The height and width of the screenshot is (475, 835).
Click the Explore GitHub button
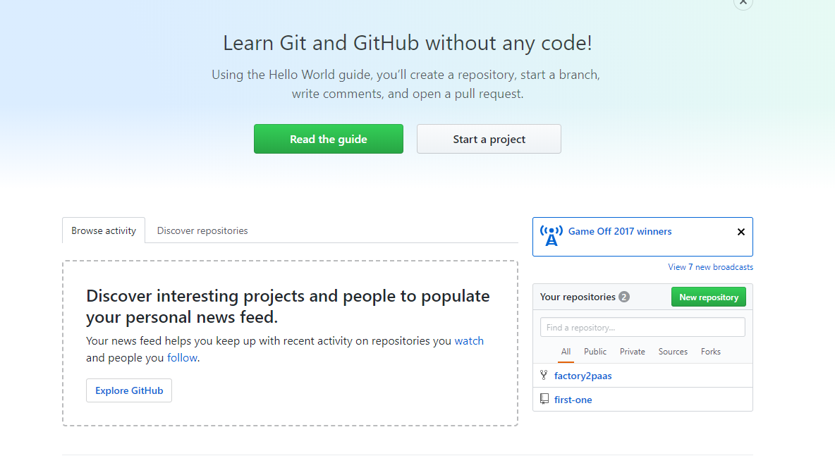(x=129, y=390)
